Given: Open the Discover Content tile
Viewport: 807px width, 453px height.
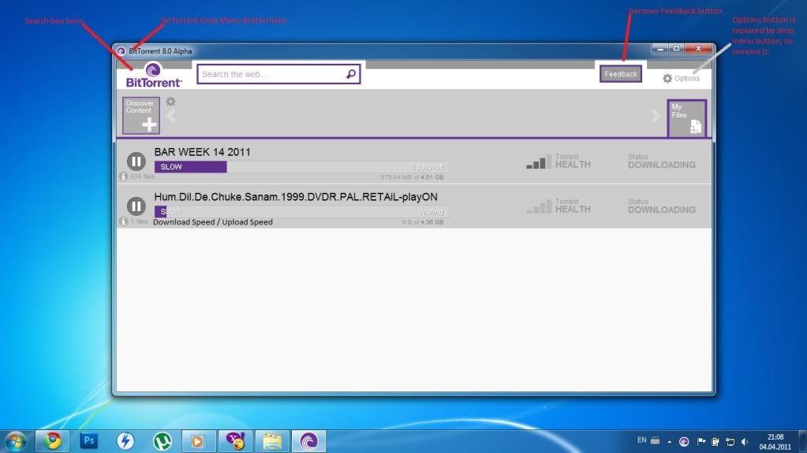Looking at the screenshot, I should (141, 115).
